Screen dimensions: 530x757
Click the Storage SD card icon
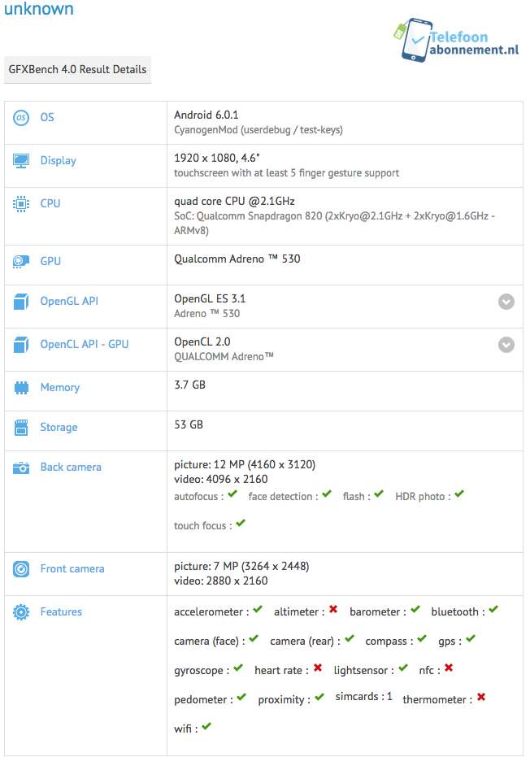pos(21,427)
